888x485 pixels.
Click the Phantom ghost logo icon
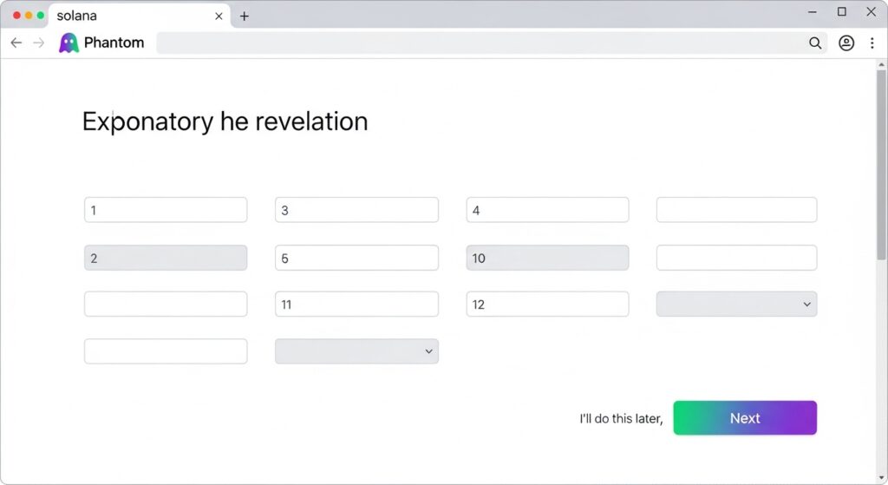pos(69,43)
